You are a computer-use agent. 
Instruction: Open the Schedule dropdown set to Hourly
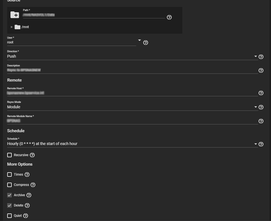(x=132, y=144)
